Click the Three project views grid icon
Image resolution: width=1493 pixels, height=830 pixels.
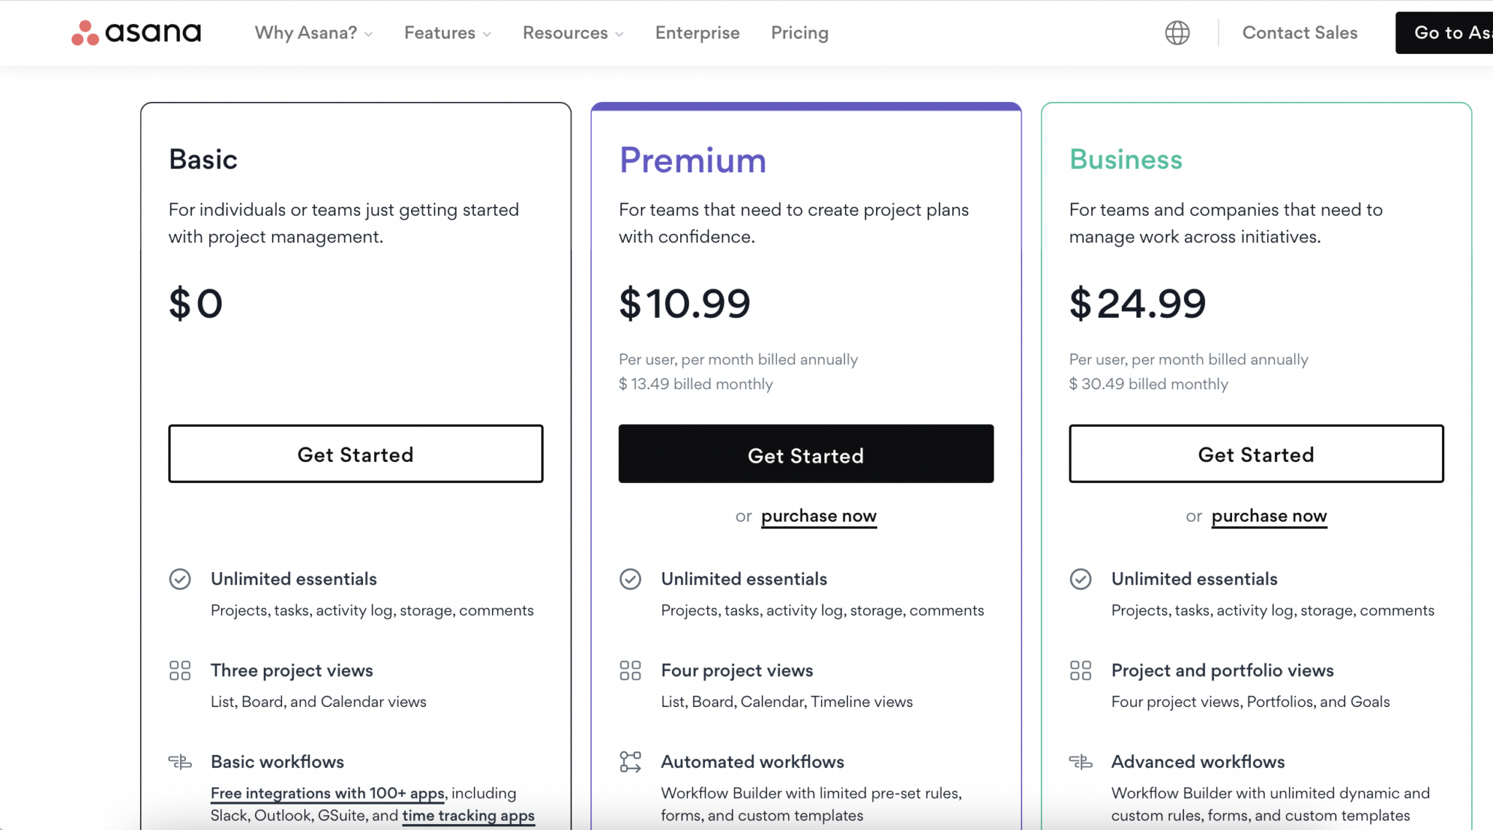180,670
